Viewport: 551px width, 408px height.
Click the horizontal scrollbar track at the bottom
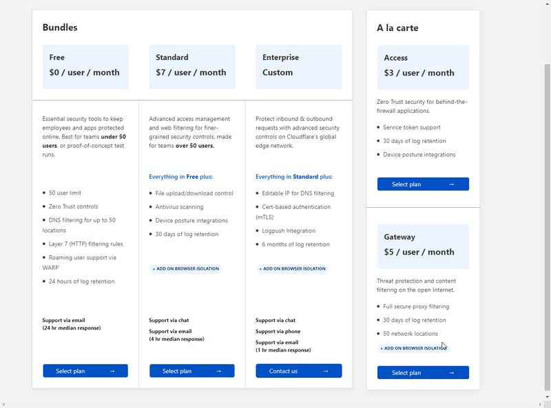coord(275,405)
